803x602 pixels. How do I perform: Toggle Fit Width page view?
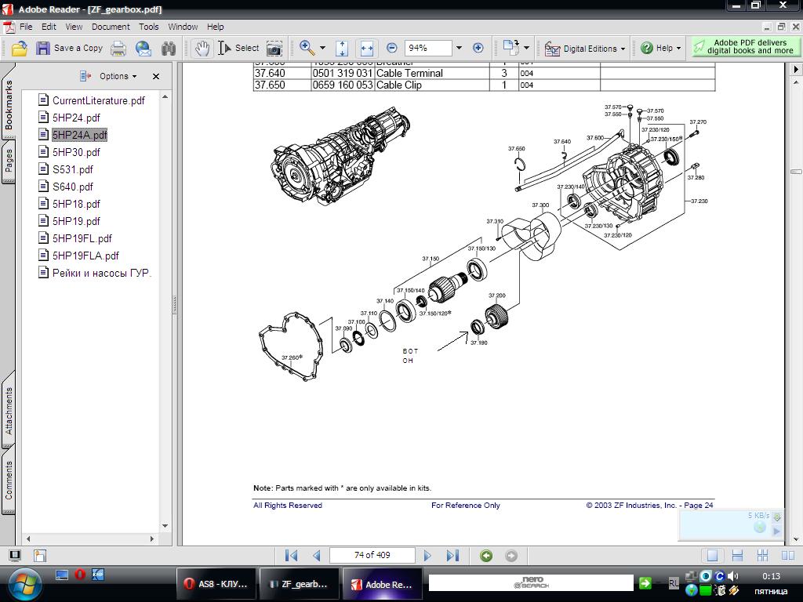coord(365,48)
